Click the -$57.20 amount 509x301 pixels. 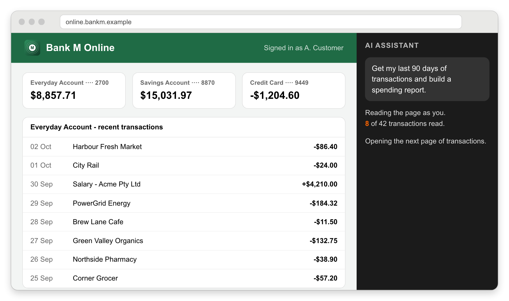325,278
